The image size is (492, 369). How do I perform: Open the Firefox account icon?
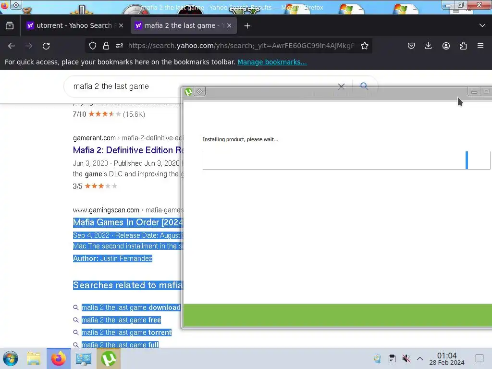point(446,46)
